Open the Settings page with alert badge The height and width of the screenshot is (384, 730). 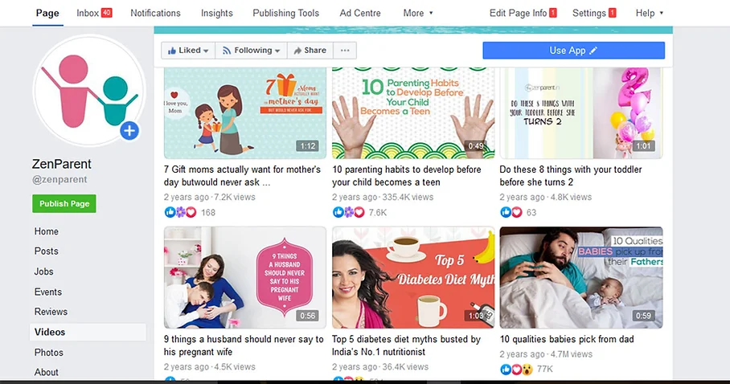tap(594, 13)
